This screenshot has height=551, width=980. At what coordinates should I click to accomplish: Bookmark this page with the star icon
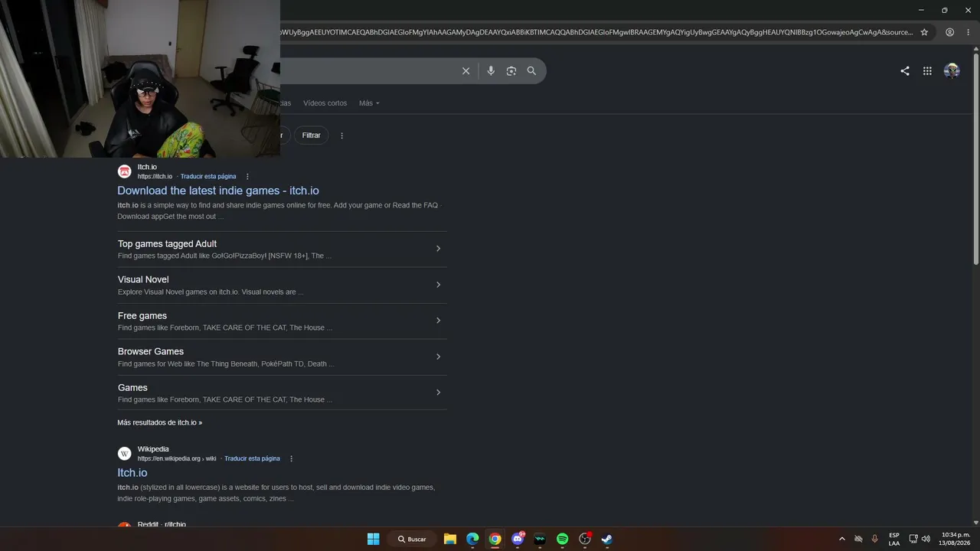click(x=924, y=32)
